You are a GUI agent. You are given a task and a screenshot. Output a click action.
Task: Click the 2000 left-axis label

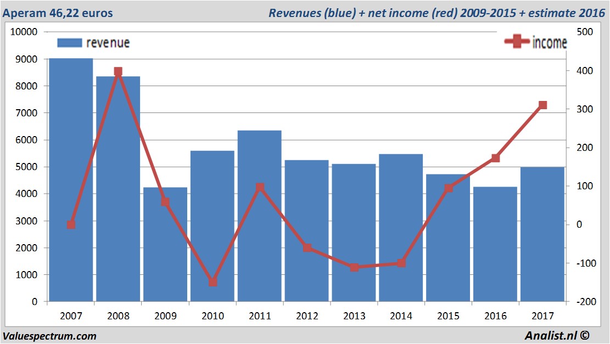pos(26,247)
